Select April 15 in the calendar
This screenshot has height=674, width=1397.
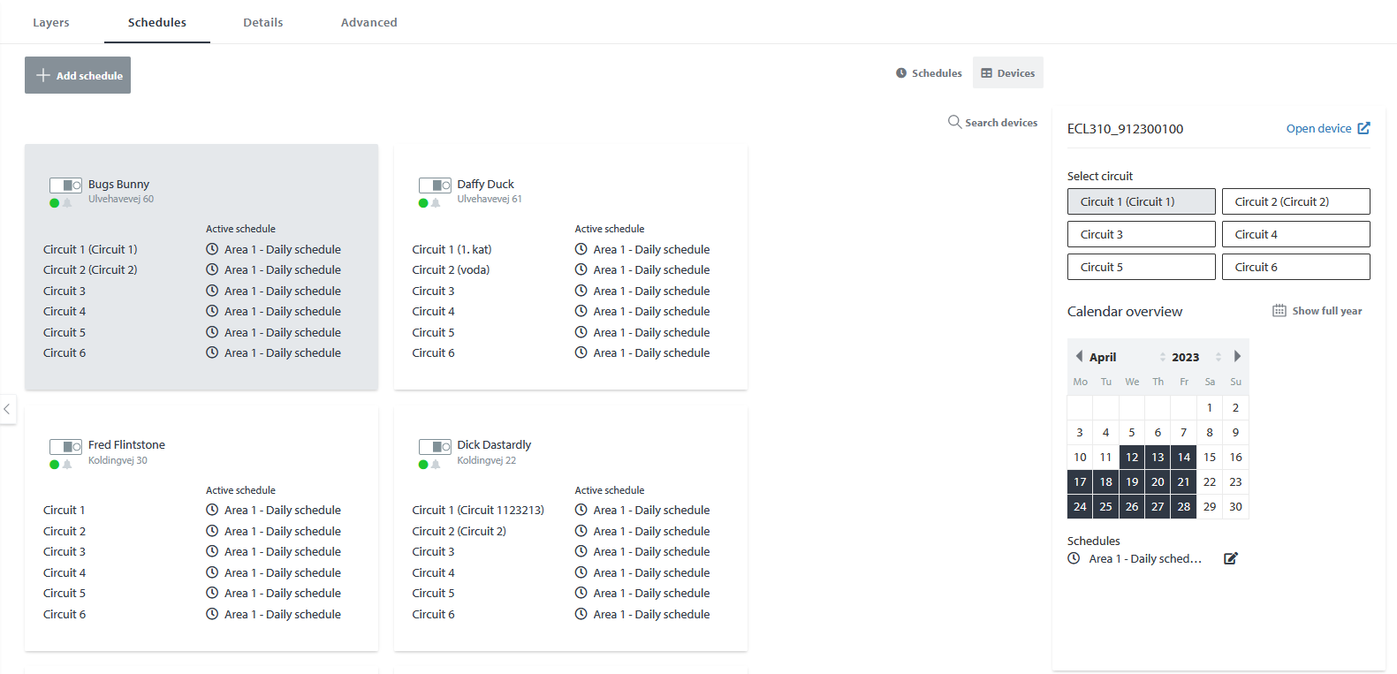(x=1209, y=457)
